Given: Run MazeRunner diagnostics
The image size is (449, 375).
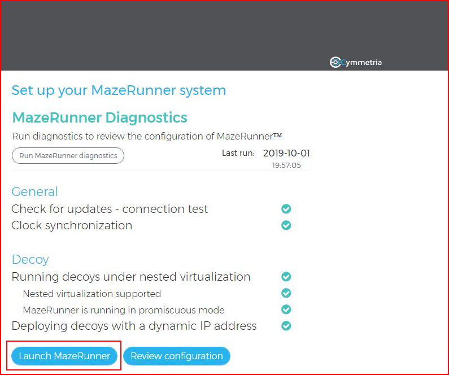Looking at the screenshot, I should click(68, 156).
